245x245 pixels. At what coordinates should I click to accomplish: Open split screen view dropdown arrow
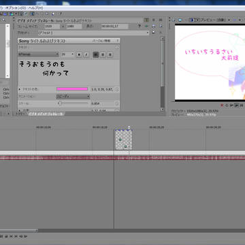coord(197,20)
